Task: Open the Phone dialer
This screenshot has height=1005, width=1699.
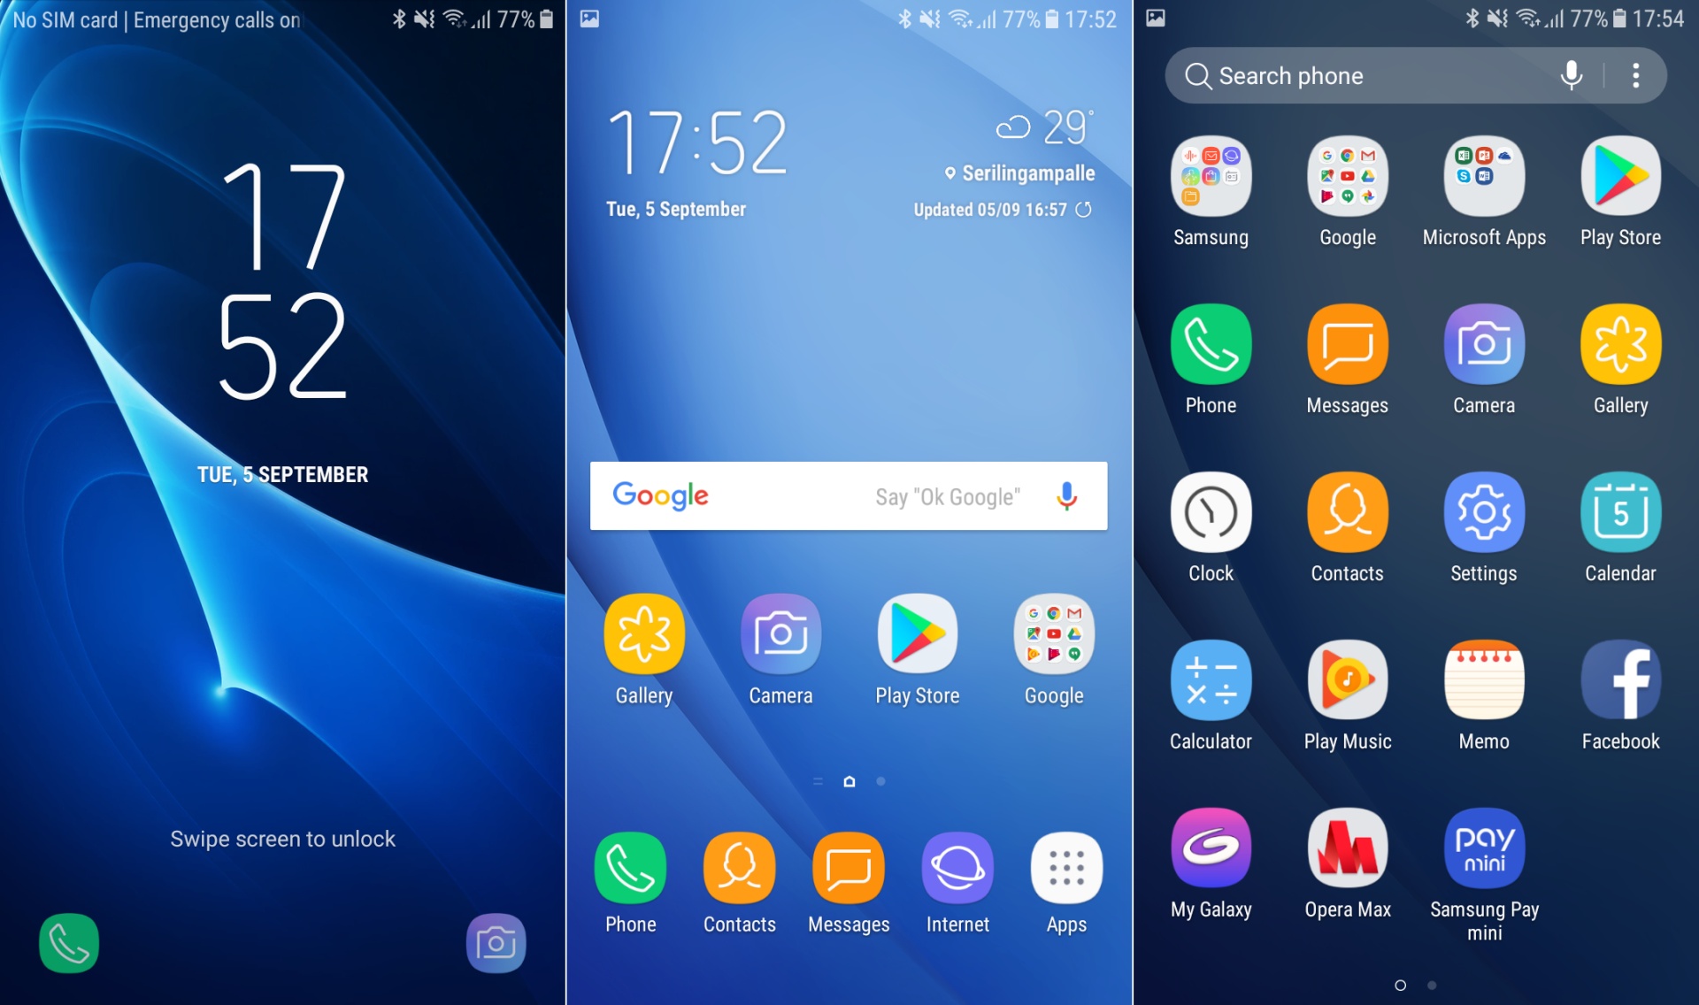Action: [631, 878]
